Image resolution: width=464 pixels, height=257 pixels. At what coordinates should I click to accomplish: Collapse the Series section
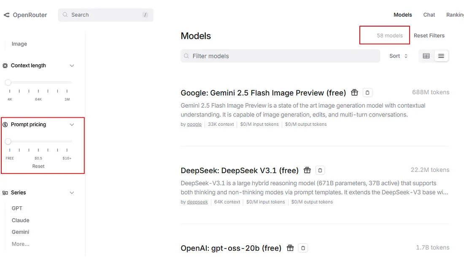point(72,193)
